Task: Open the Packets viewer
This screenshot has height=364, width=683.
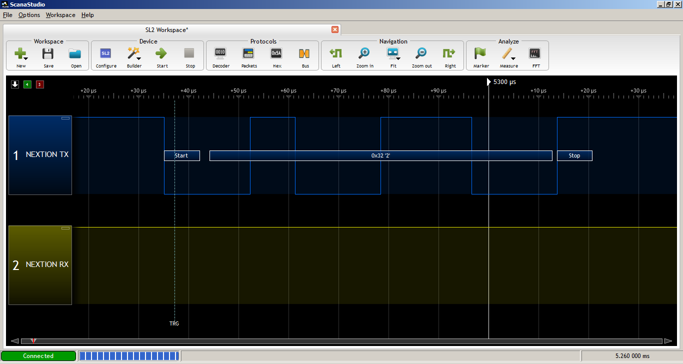Action: click(248, 55)
